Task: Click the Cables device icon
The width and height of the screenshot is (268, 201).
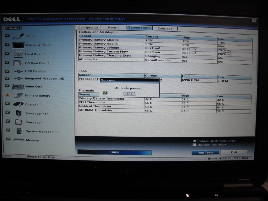Action: coord(18,36)
